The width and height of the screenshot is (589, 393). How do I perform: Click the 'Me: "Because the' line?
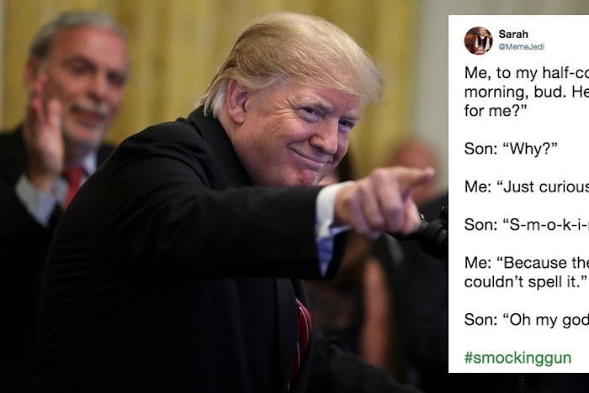tap(526, 263)
